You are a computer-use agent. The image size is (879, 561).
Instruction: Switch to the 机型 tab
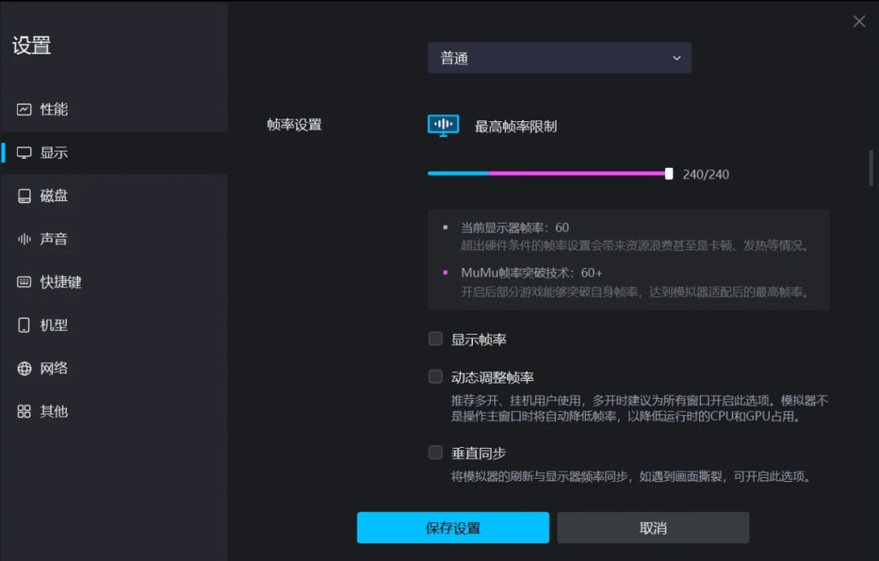(x=114, y=325)
